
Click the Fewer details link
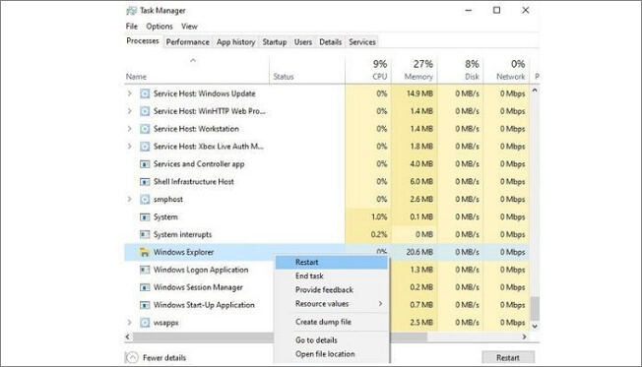click(x=164, y=357)
